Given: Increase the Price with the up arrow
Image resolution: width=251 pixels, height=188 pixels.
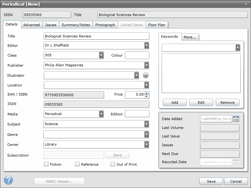Looking at the screenshot, I should coord(146,93).
